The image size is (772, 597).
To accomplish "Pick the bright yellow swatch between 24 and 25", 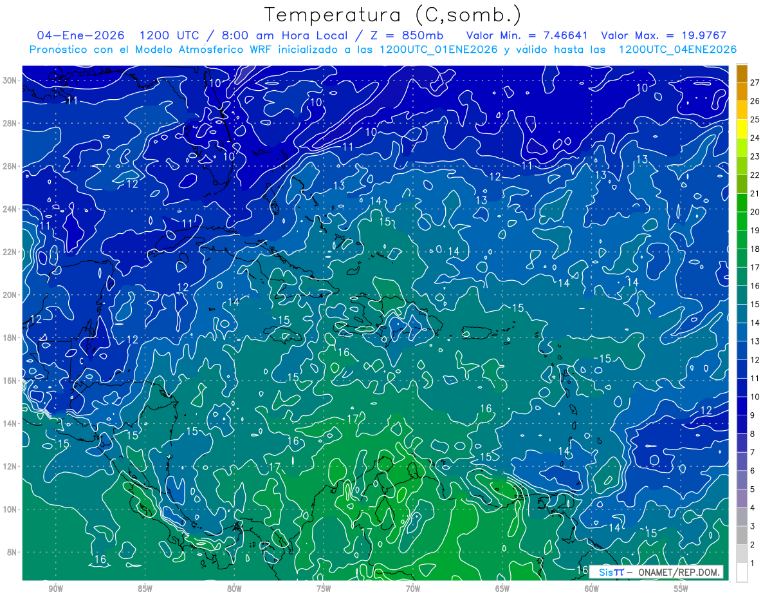I will click(x=742, y=129).
